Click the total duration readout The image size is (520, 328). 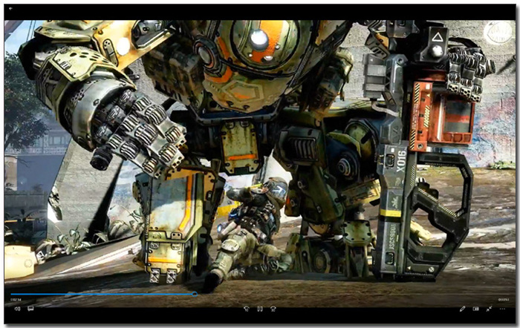[504, 300]
